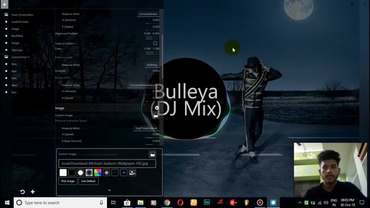The height and width of the screenshot is (208, 370).
Task: Select Final Composition in the layer tree
Action: click(x=22, y=15)
